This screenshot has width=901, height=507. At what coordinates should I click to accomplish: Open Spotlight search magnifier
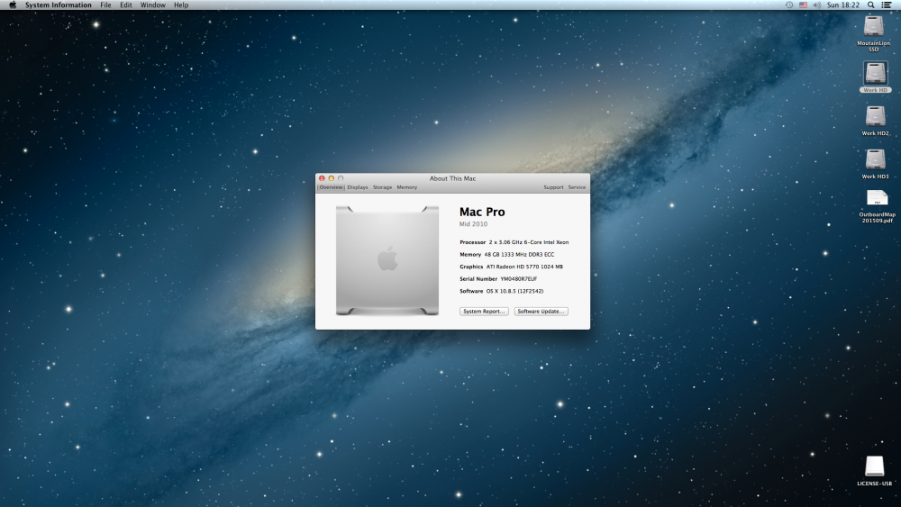click(870, 5)
